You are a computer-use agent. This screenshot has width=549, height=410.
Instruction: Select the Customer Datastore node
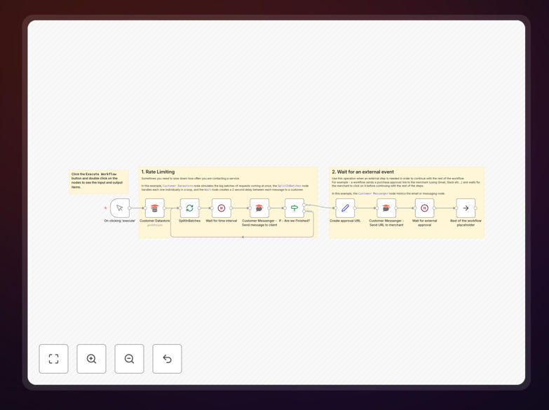tap(155, 208)
